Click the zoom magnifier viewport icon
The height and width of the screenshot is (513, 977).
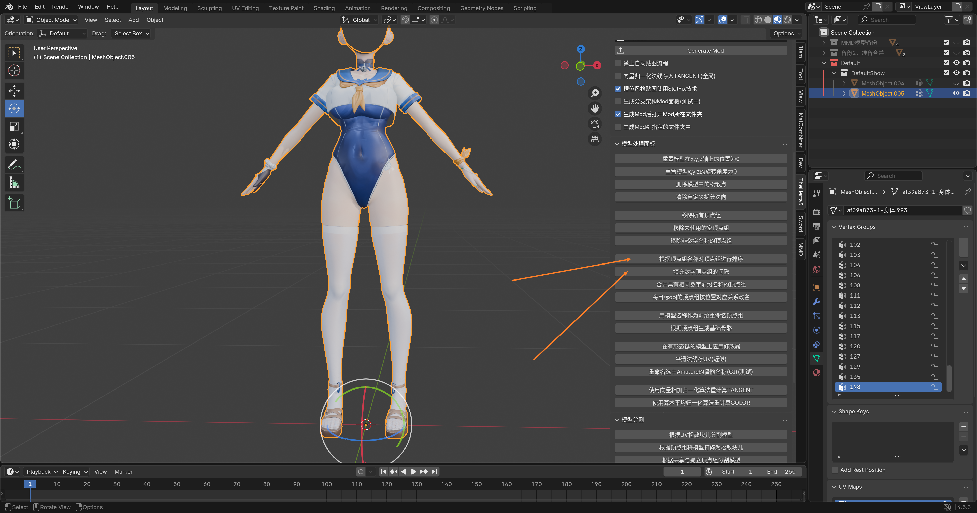coord(595,93)
